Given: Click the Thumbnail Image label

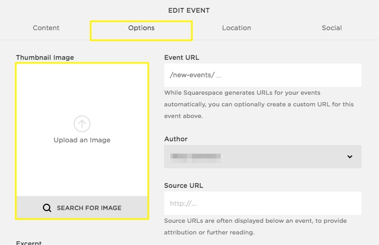Looking at the screenshot, I should pos(45,57).
